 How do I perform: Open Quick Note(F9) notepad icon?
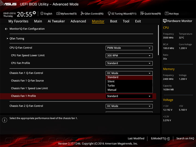(142, 13)
